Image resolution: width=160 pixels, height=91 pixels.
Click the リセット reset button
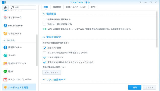coord(149,87)
